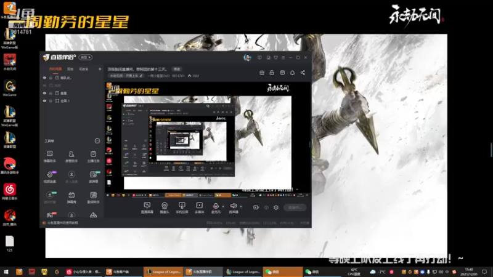Open the 多人连麦 tool
Screen dimensions: 493x277
point(71,177)
